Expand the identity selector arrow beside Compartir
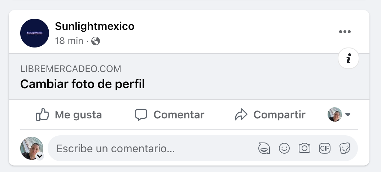 tap(348, 115)
